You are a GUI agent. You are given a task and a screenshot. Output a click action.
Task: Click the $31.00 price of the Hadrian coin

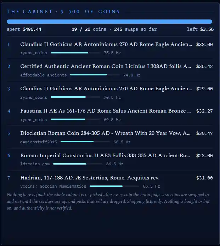pos(204,178)
